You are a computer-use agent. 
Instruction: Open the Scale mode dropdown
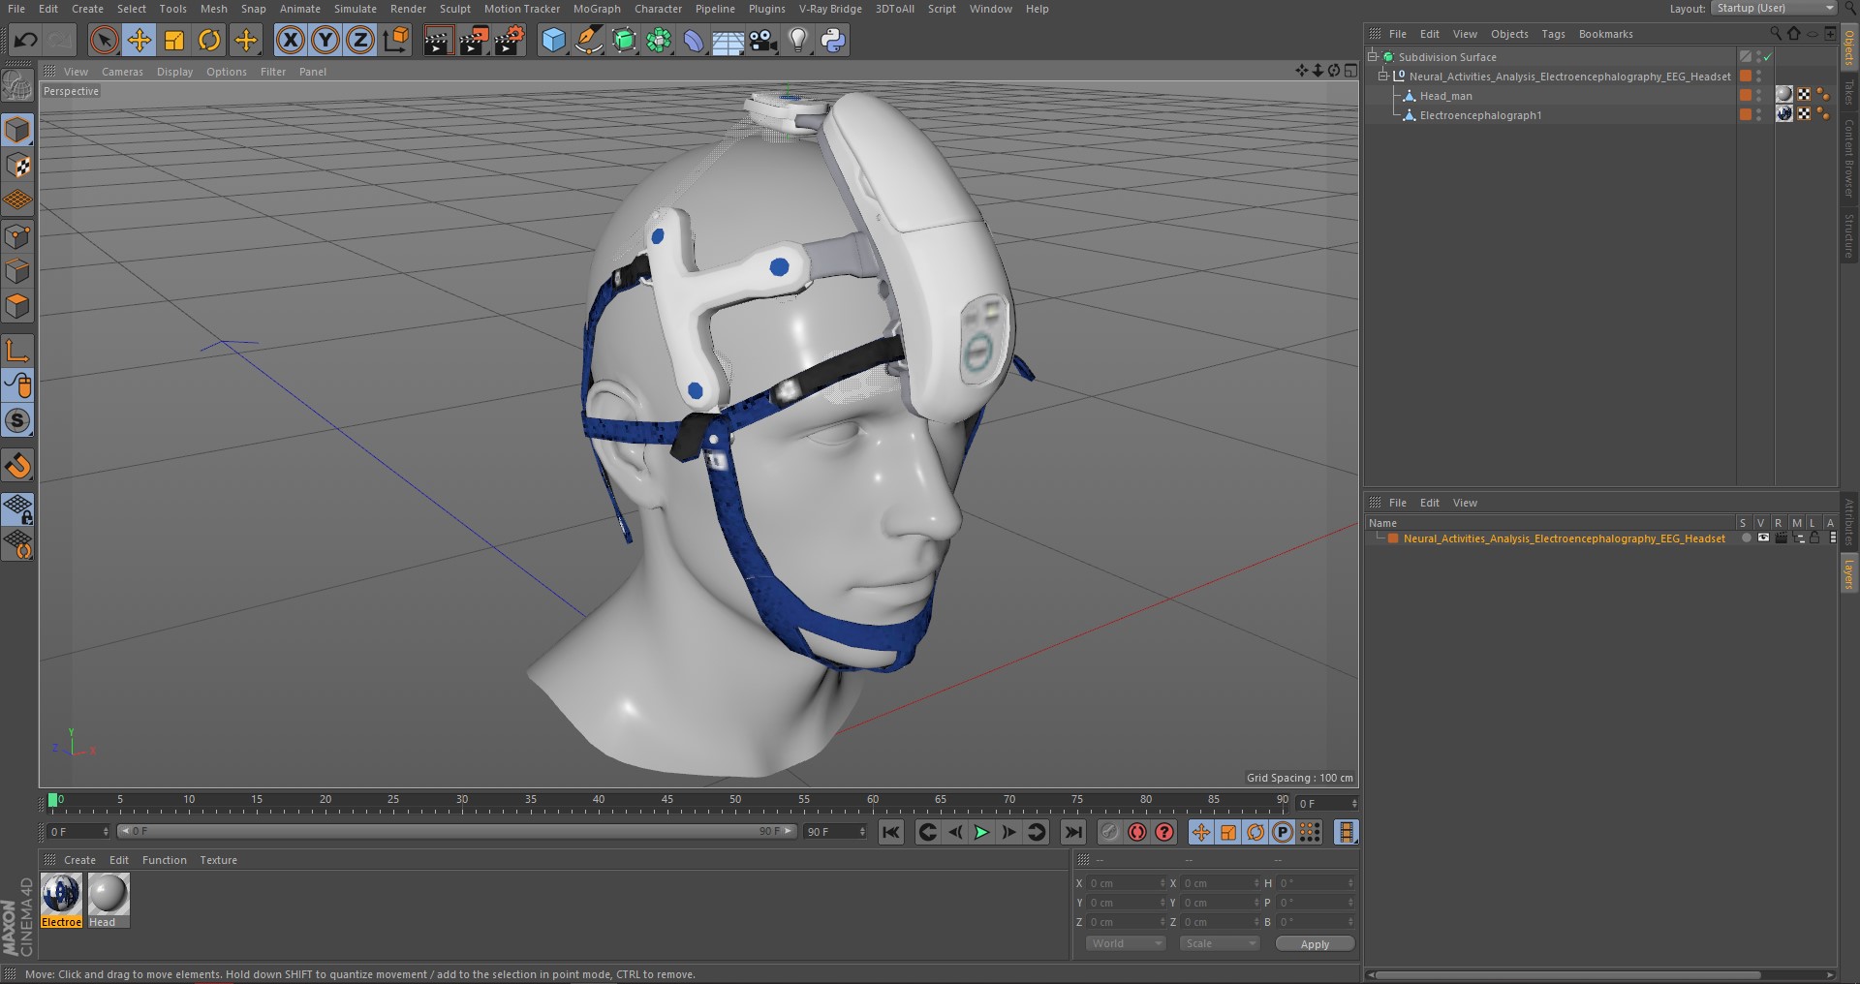click(1219, 943)
